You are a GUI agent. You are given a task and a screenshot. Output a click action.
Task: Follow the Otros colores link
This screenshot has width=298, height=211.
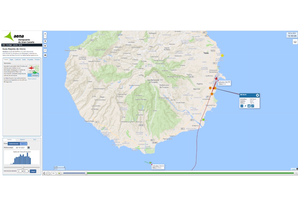[x=32, y=79]
